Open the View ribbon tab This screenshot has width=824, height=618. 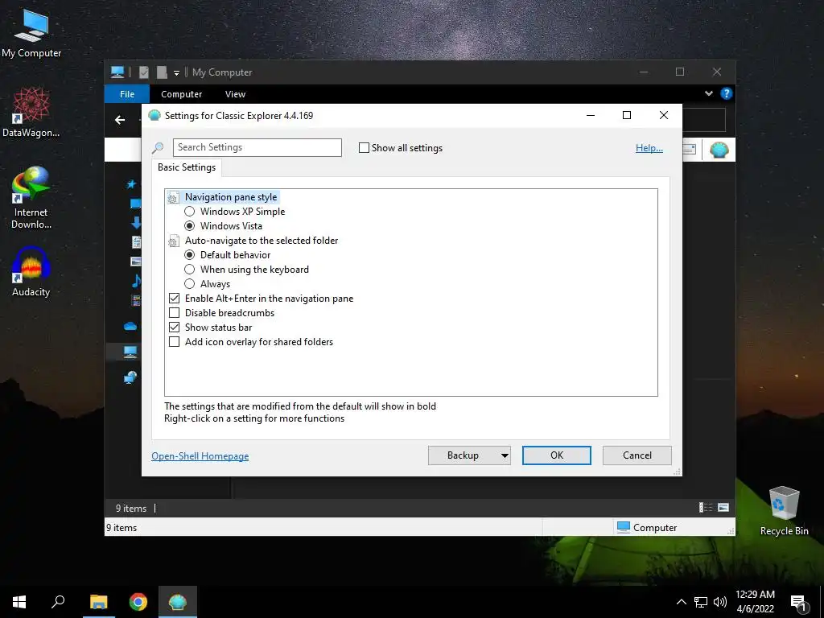[x=235, y=94]
